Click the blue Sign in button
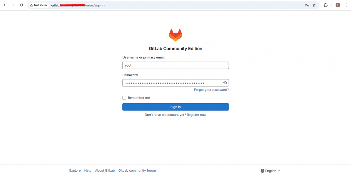 176,107
